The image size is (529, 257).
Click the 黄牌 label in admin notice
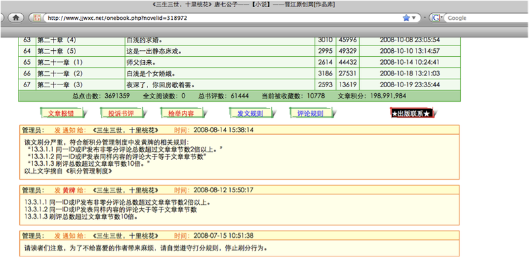(69, 190)
